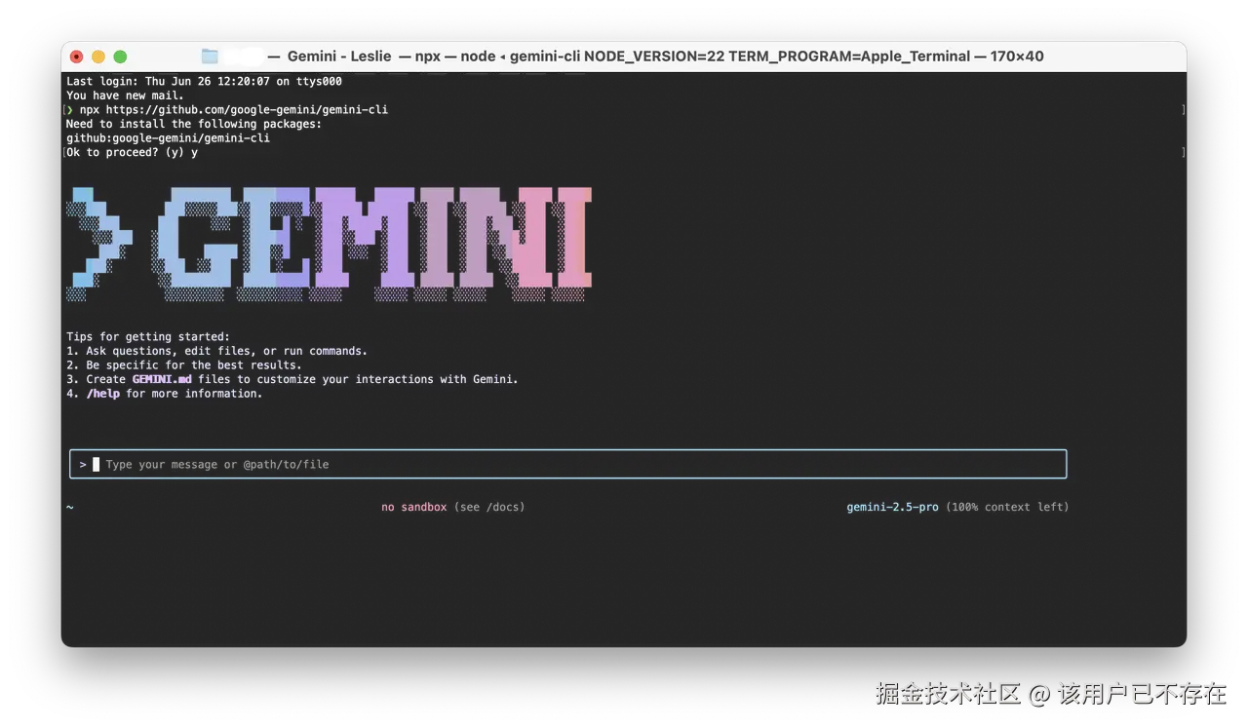Click the "Ok to proceed? (y) y" prompt line
Viewport: 1248px width, 728px height.
point(132,153)
